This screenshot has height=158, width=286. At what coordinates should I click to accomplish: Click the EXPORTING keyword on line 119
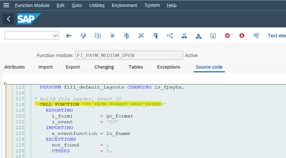coord(59,110)
